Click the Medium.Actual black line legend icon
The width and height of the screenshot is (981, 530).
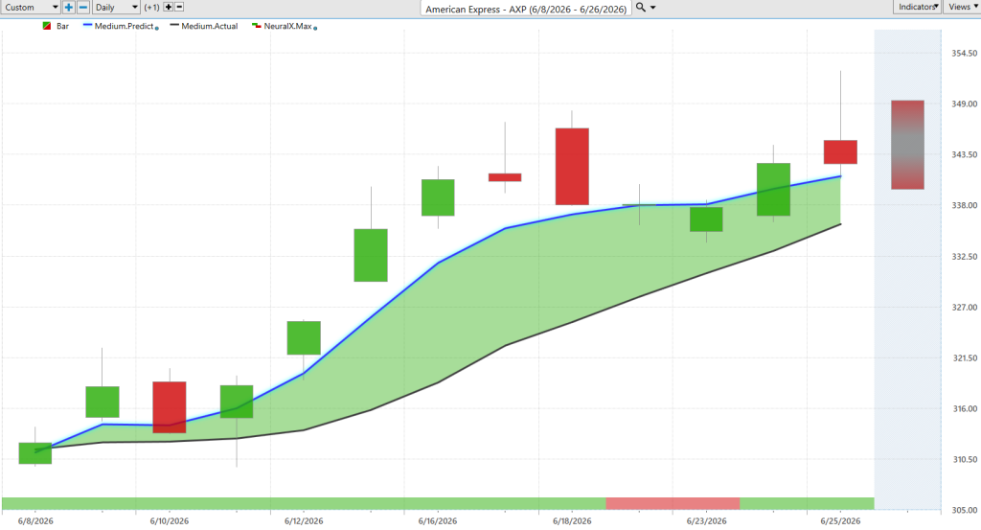point(174,26)
